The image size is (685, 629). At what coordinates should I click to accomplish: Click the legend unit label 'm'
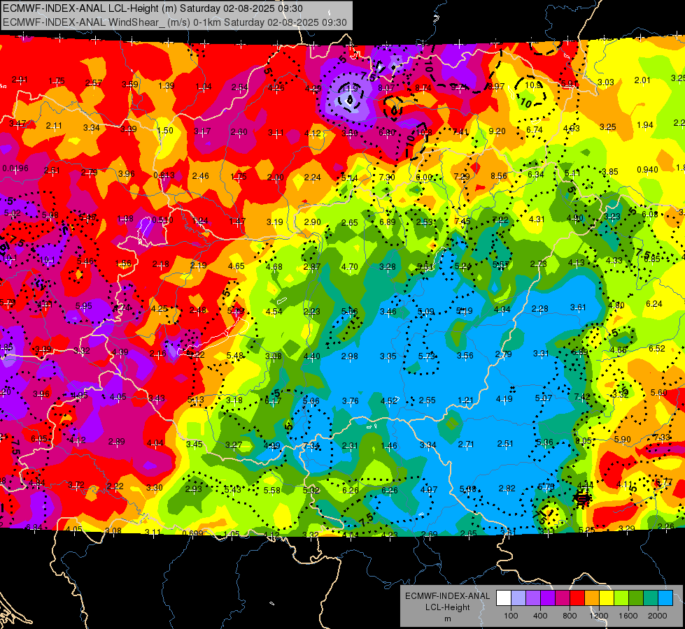pyautogui.click(x=447, y=619)
